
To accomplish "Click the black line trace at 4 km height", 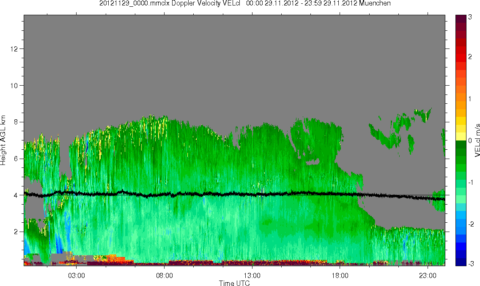I will [x=234, y=194].
